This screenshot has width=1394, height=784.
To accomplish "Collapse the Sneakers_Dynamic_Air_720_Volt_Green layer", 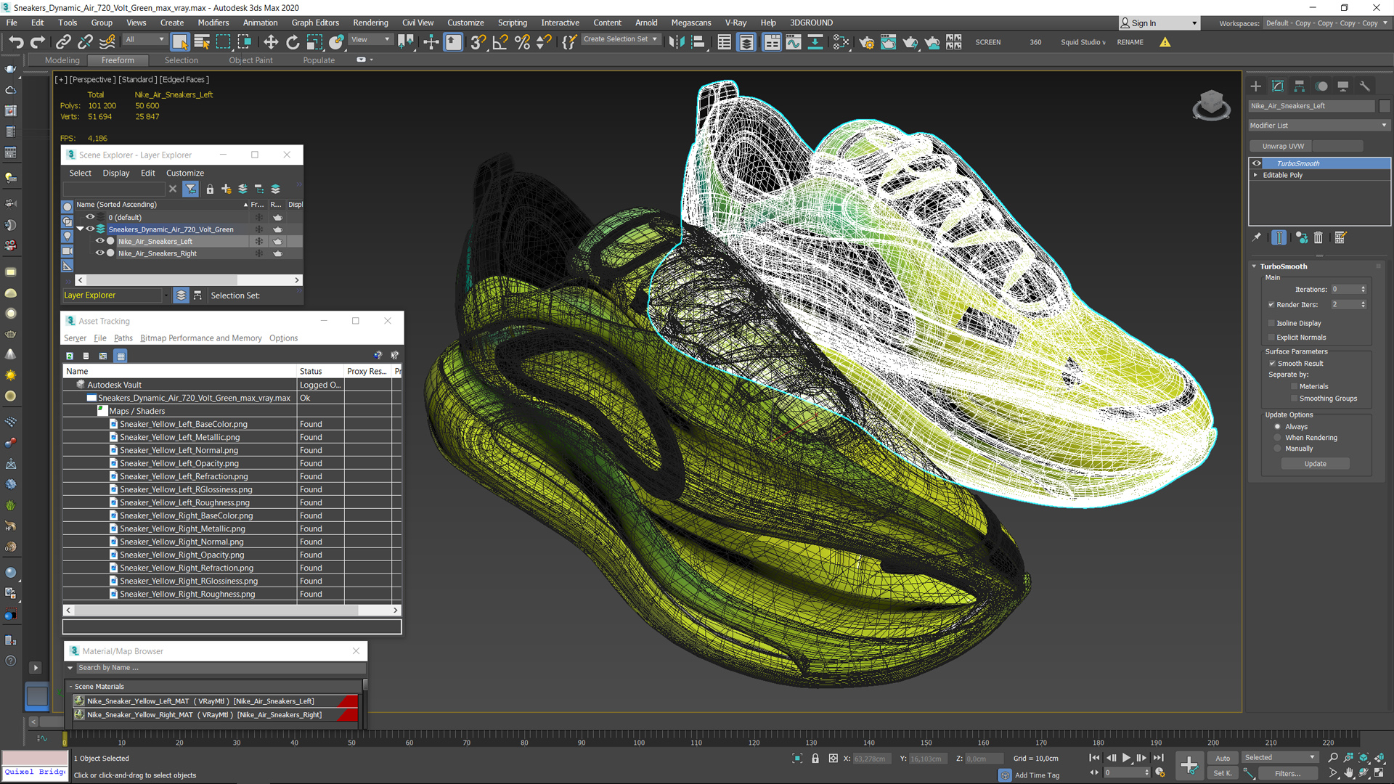I will (80, 229).
